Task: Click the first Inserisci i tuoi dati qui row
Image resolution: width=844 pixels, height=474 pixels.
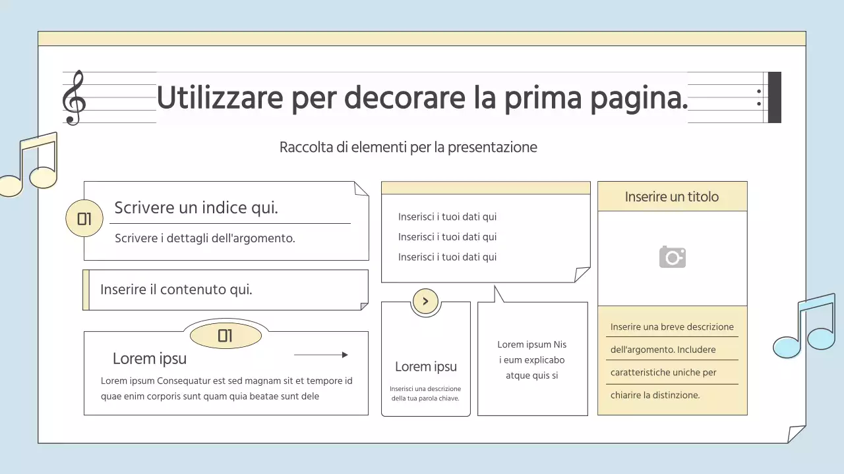Action: tap(447, 217)
